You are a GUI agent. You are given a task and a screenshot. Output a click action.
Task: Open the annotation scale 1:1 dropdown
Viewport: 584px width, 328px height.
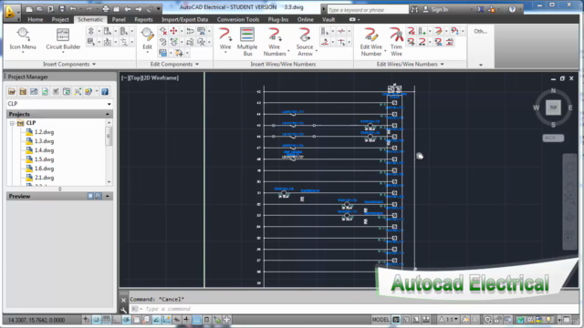tap(449, 320)
